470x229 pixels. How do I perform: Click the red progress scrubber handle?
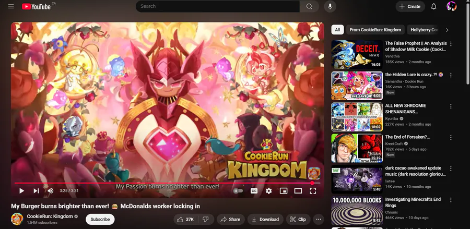[x=312, y=183]
